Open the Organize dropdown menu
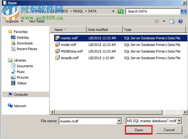 (x=14, y=21)
